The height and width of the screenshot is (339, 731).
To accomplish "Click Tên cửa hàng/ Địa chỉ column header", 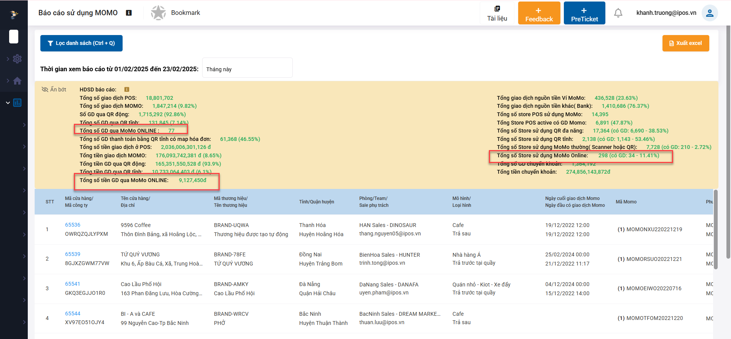I will pyautogui.click(x=136, y=202).
